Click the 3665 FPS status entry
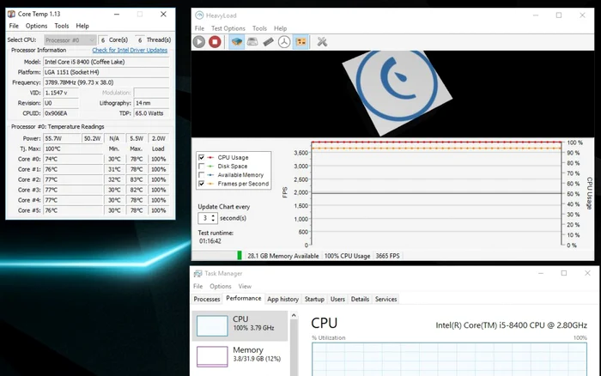This screenshot has width=601, height=376. [387, 256]
